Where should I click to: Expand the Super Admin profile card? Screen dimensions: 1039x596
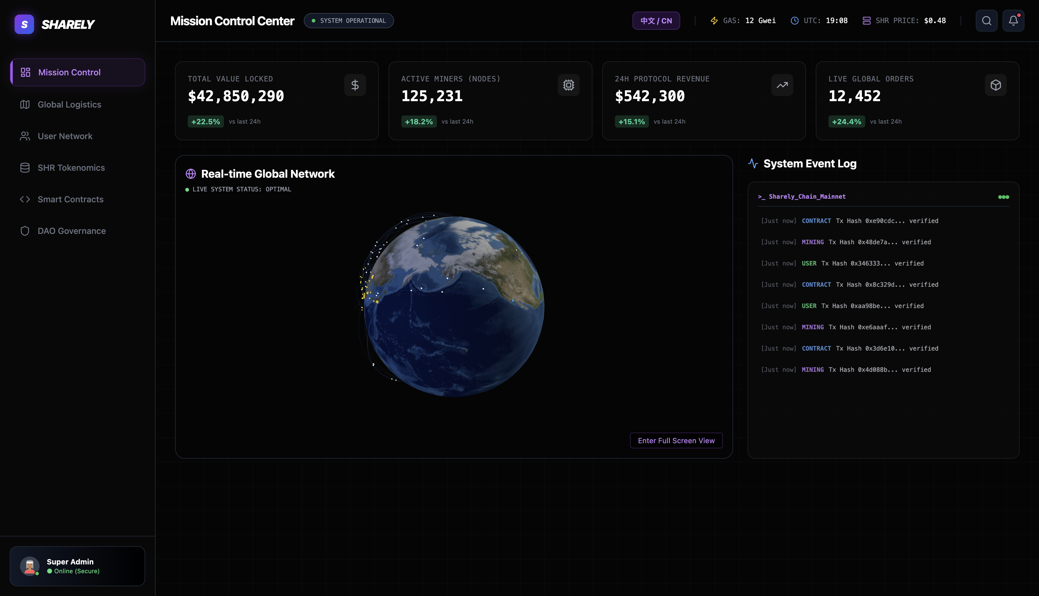click(x=77, y=566)
